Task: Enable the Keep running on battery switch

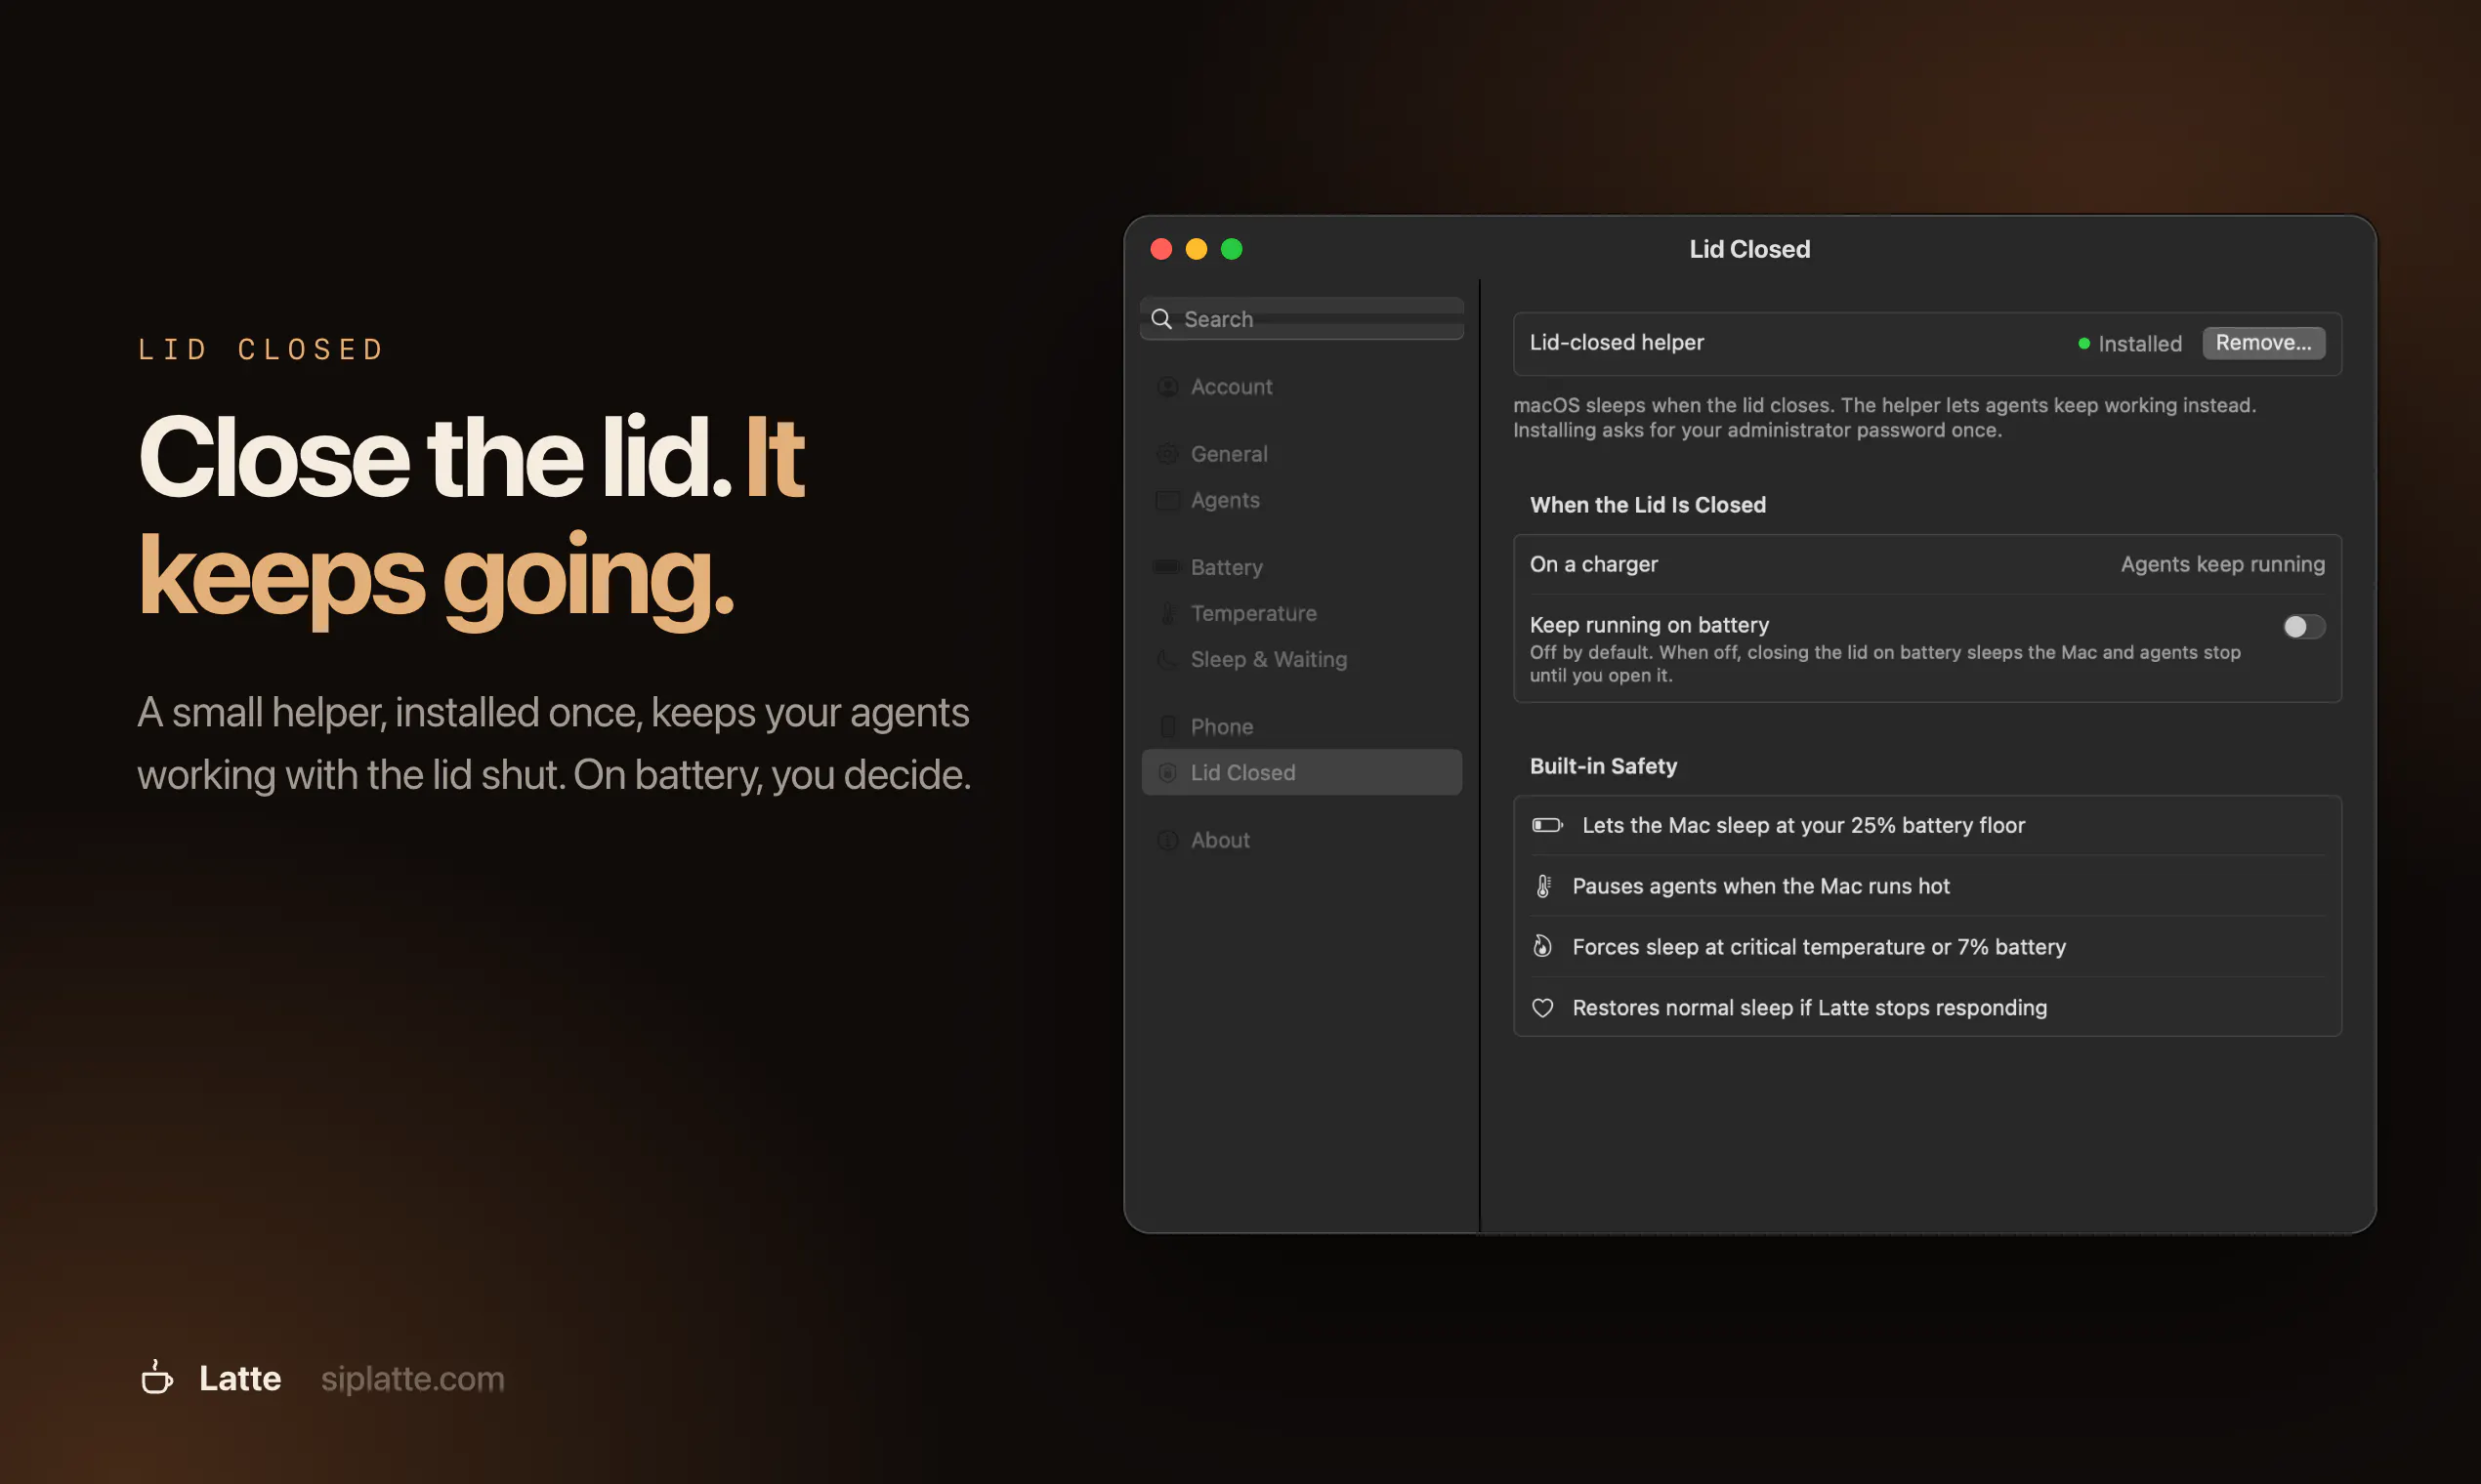Action: click(2304, 626)
